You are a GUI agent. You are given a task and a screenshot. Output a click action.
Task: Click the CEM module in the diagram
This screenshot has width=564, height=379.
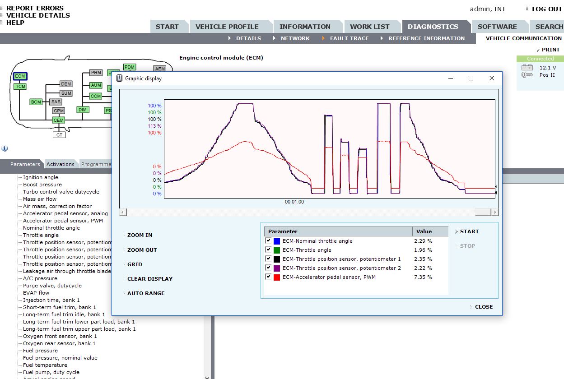click(59, 120)
